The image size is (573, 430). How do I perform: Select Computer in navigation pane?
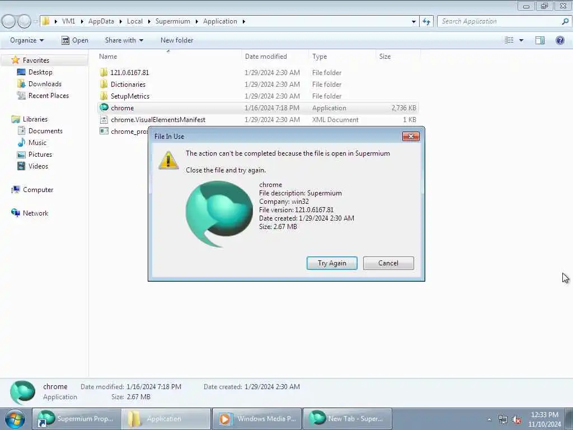tap(38, 190)
